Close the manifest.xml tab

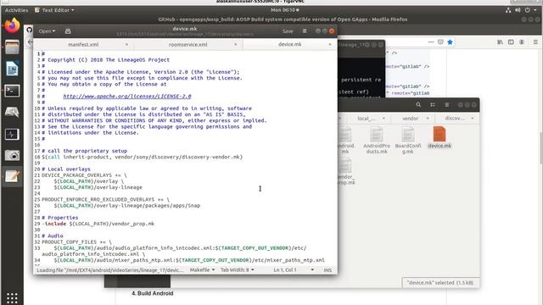[126, 44]
